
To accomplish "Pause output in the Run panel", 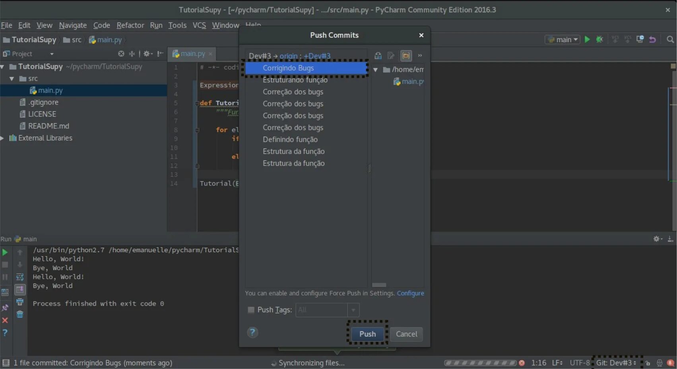I will (5, 277).
